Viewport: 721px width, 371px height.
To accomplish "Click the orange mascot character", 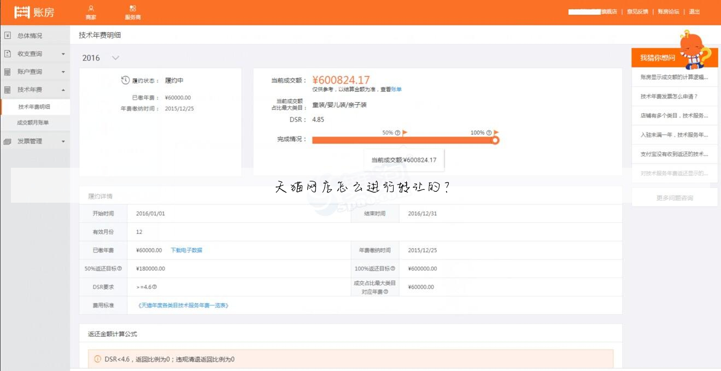I will tap(694, 49).
